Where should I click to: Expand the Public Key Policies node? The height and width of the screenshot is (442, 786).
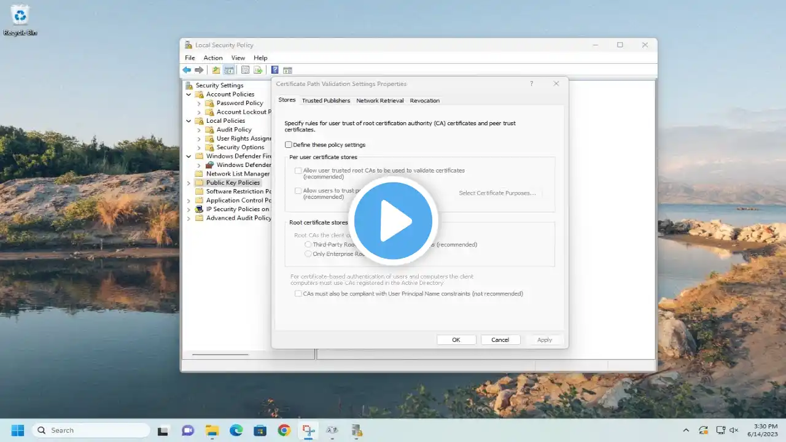189,183
